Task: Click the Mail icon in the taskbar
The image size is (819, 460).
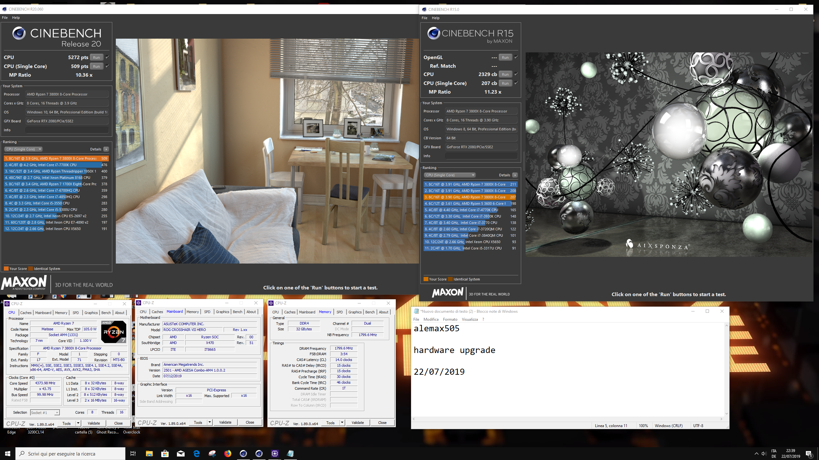Action: click(x=181, y=454)
